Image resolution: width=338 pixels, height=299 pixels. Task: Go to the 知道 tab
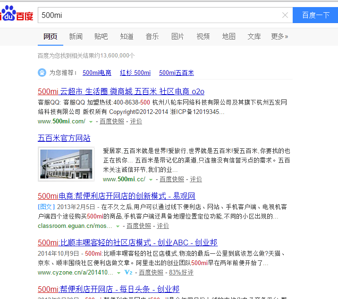127,36
